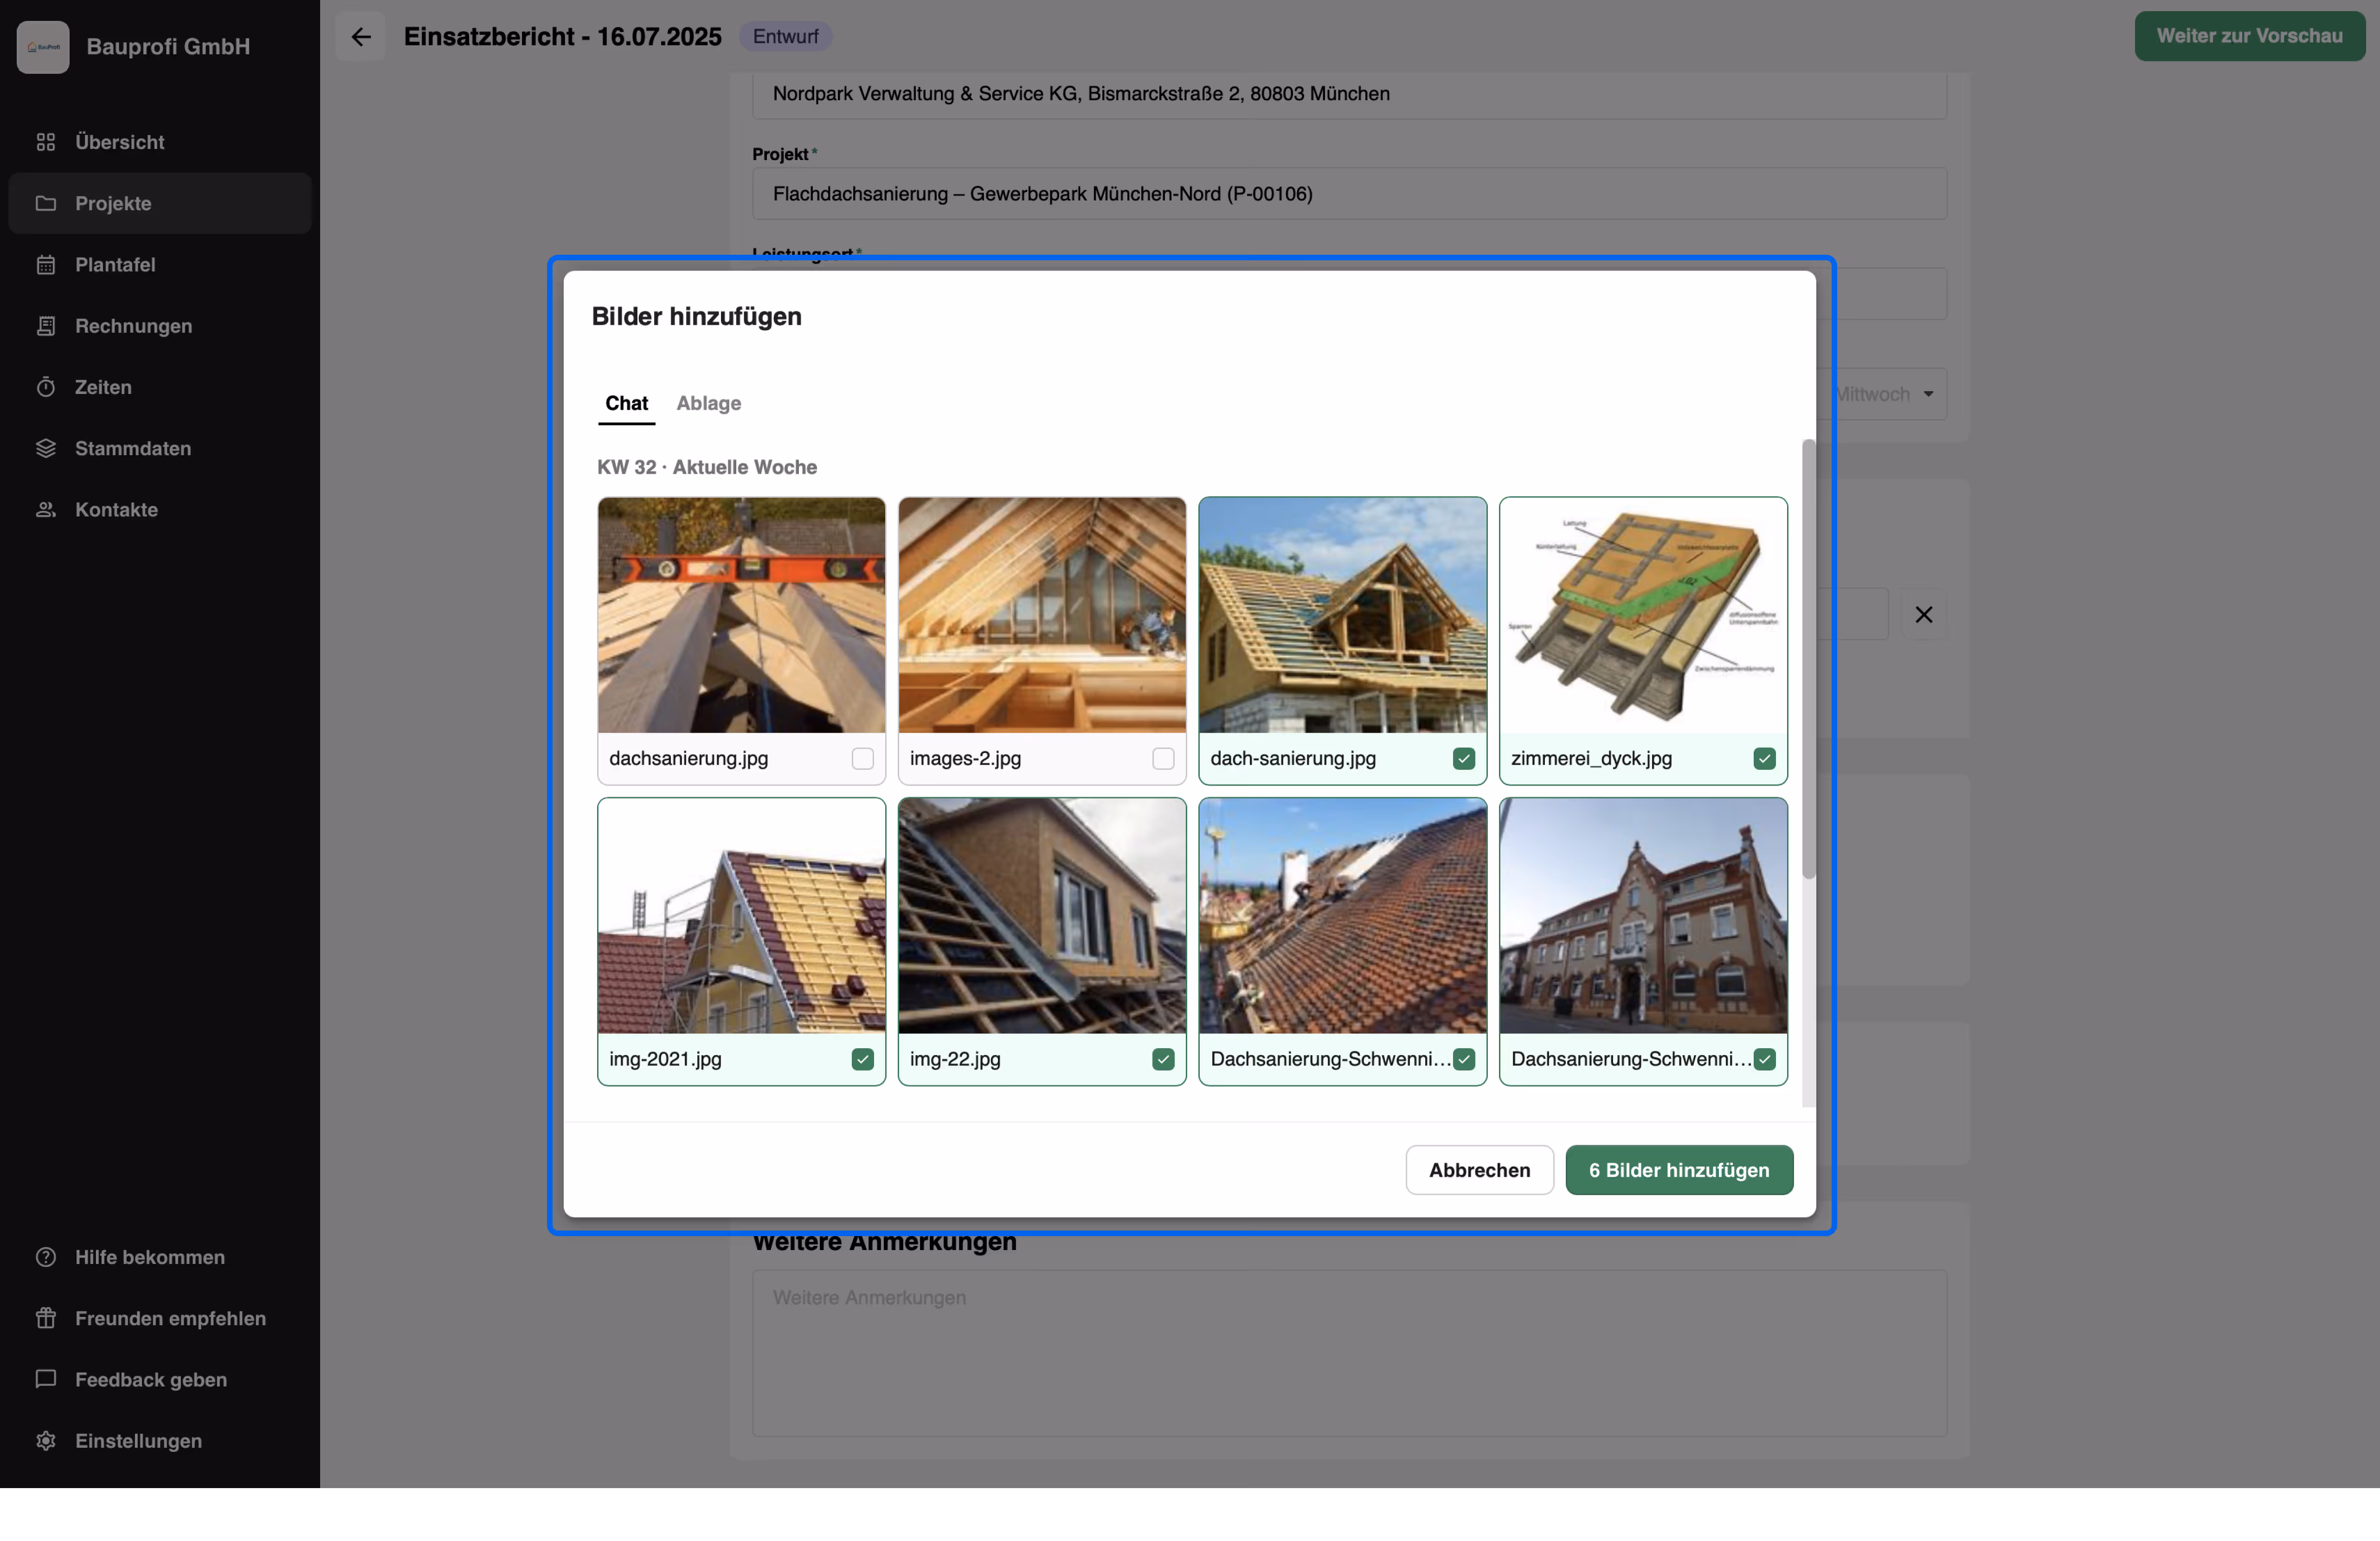Switch to the Ablage tab
The height and width of the screenshot is (1541, 2380).
click(708, 403)
